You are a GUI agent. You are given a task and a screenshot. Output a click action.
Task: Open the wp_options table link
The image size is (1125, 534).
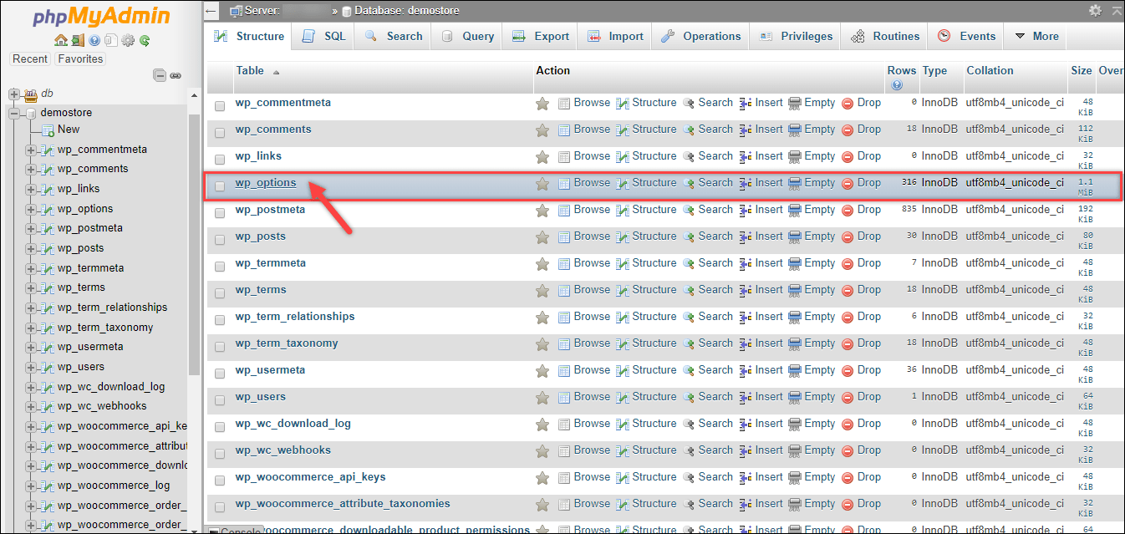click(x=266, y=183)
